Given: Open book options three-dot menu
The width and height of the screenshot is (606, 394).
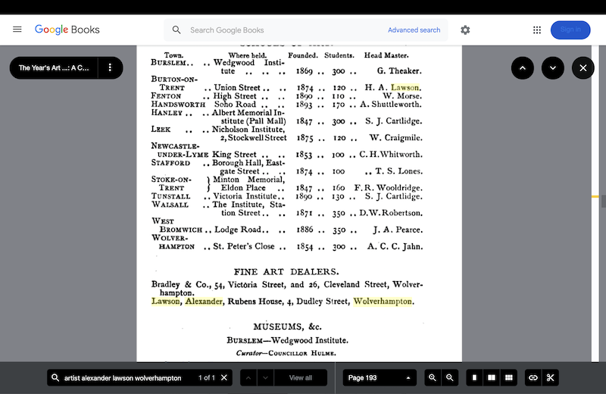Looking at the screenshot, I should pyautogui.click(x=110, y=67).
